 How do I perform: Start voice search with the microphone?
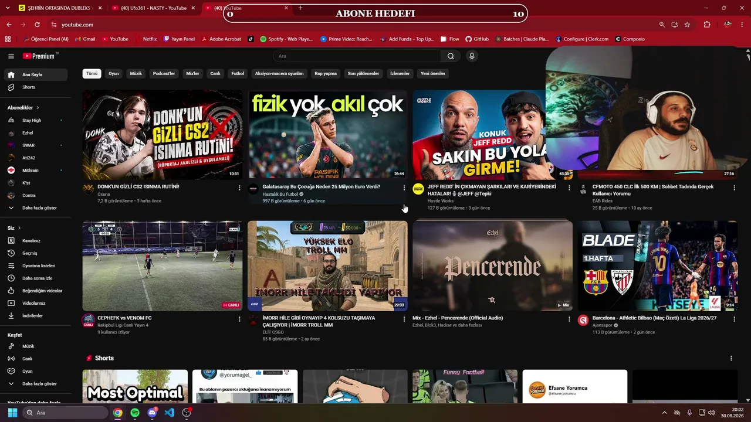click(472, 56)
